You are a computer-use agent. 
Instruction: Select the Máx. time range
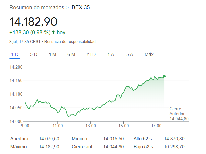click(x=149, y=55)
